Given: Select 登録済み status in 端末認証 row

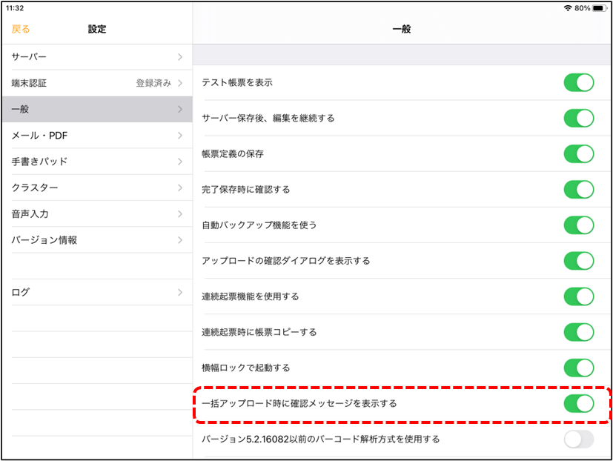Looking at the screenshot, I should click(153, 83).
